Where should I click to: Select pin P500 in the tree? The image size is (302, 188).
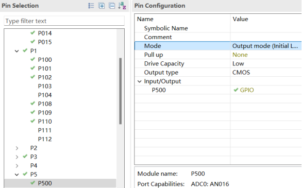pyautogui.click(x=45, y=183)
